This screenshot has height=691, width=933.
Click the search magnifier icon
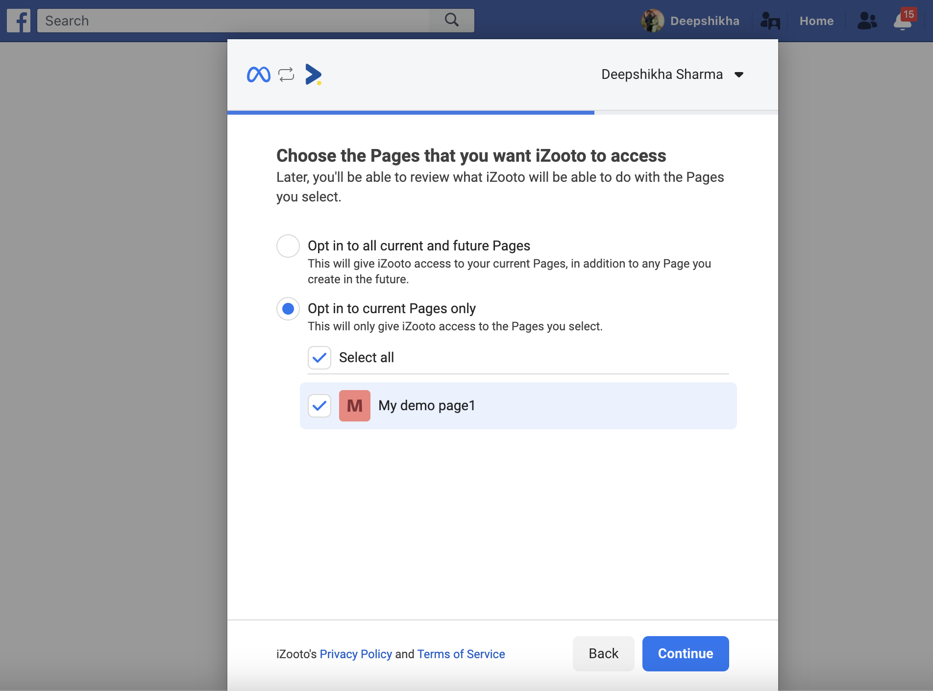451,20
